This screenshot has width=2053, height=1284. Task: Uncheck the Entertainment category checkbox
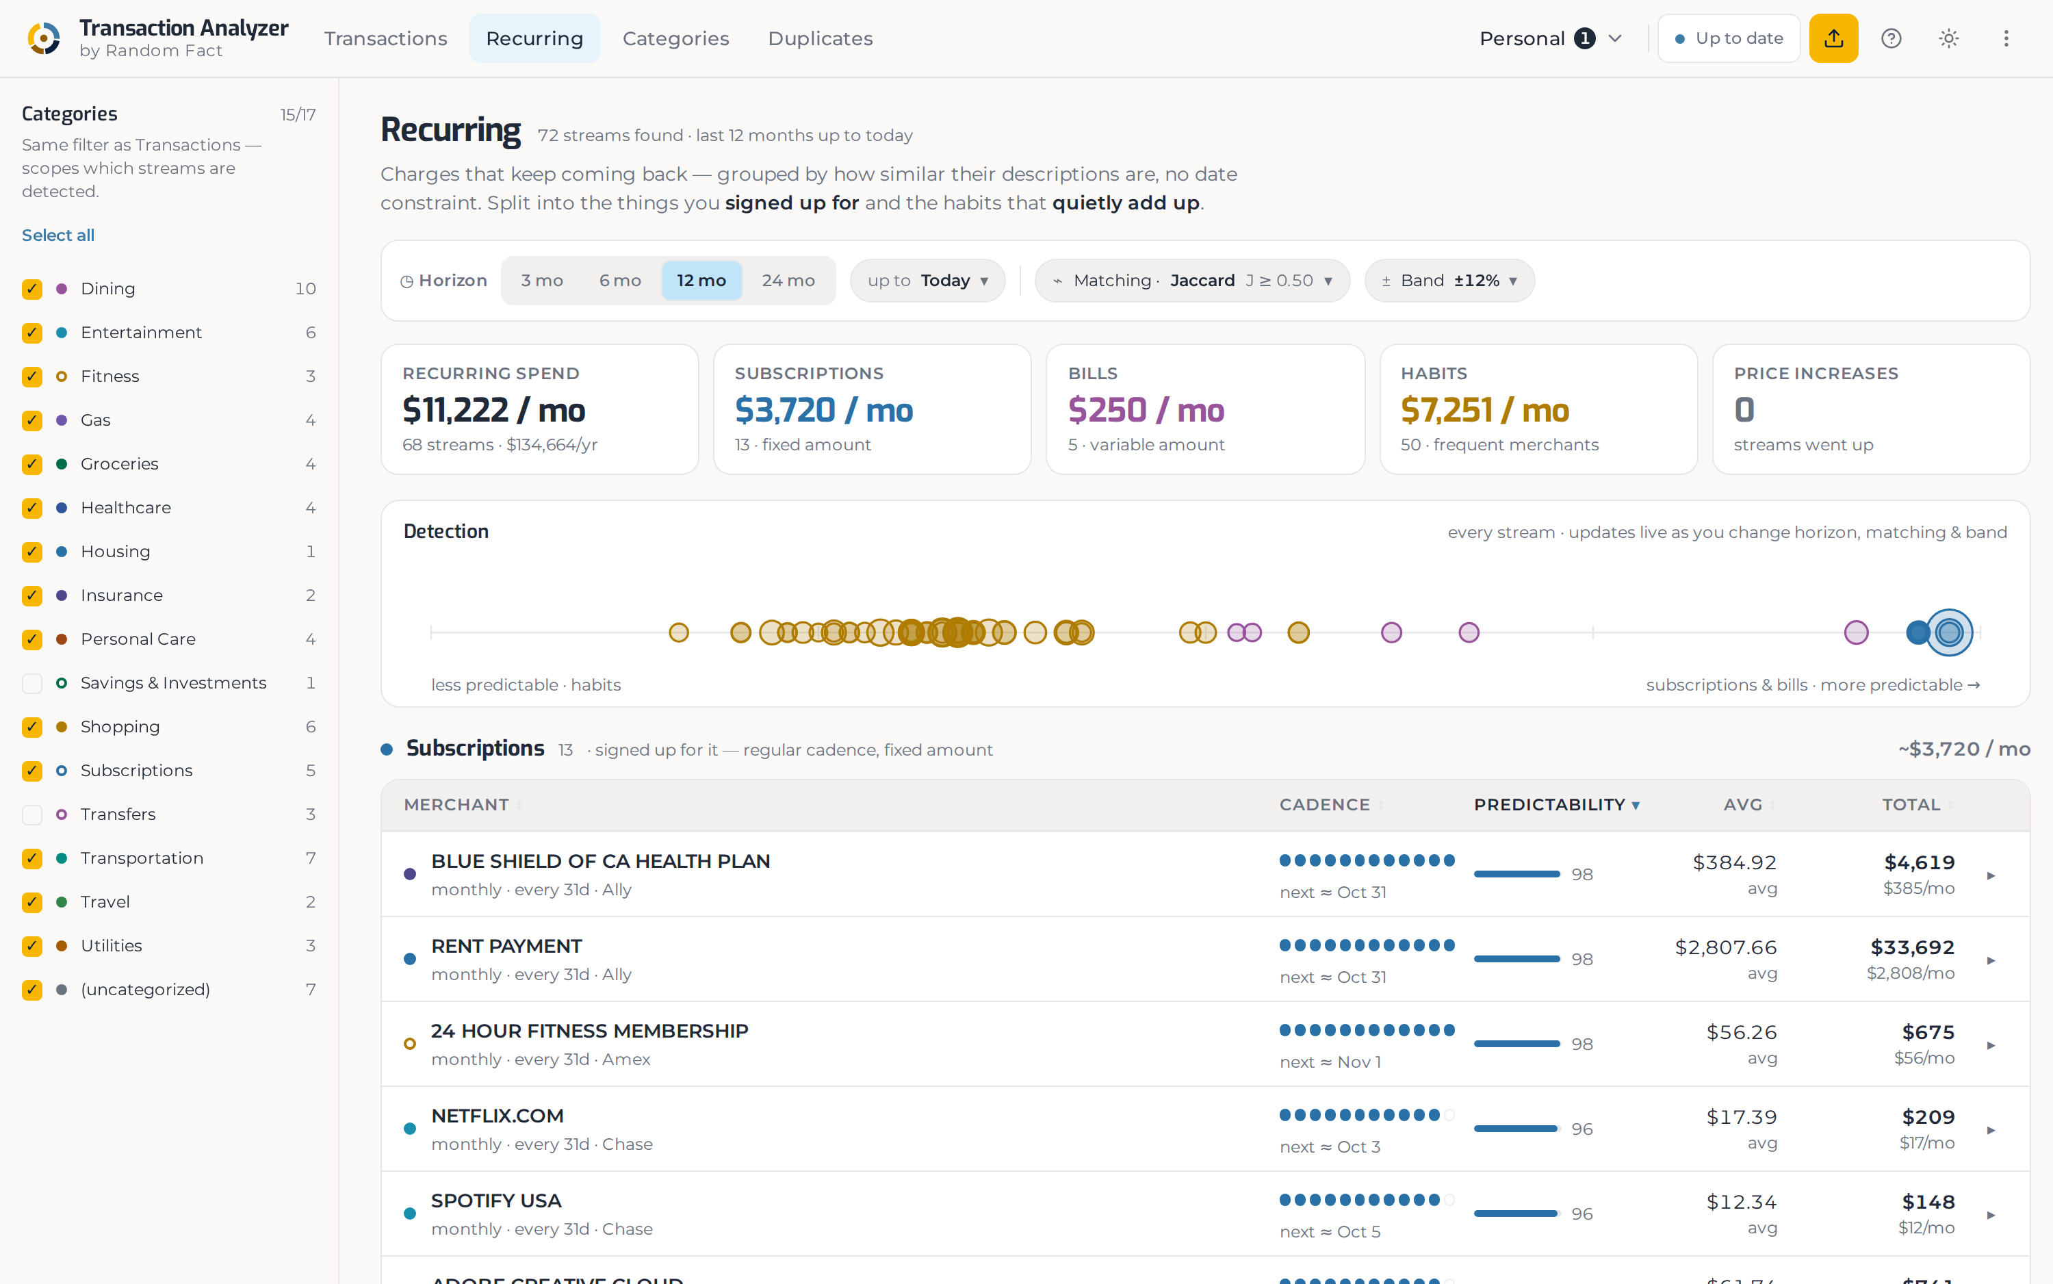[x=32, y=333]
